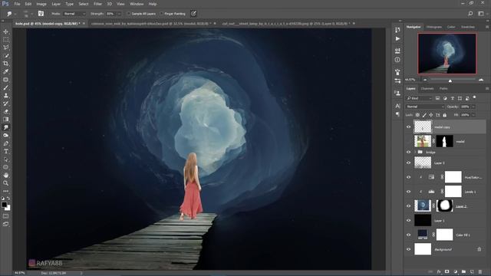
Task: Select the Gradient tool
Action: [5, 120]
